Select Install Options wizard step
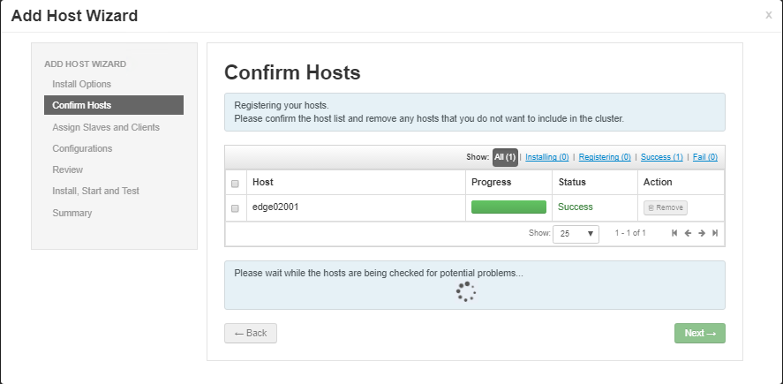Screen dimensions: 783x384 click(x=81, y=85)
